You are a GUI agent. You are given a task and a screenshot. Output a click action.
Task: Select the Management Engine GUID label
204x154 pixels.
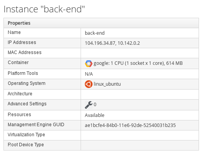36,125
